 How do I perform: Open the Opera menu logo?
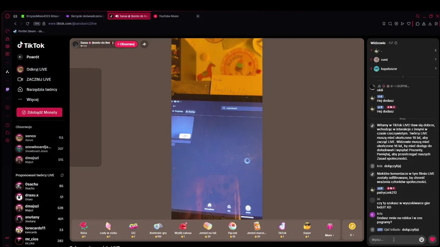[x=8, y=16]
